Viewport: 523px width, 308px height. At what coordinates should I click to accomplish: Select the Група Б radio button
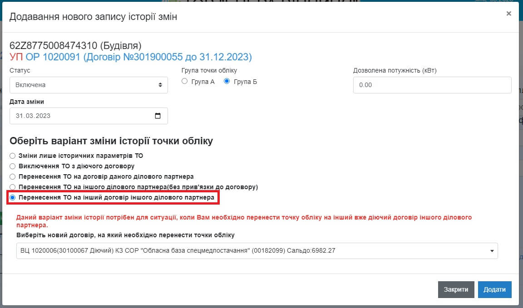click(227, 82)
